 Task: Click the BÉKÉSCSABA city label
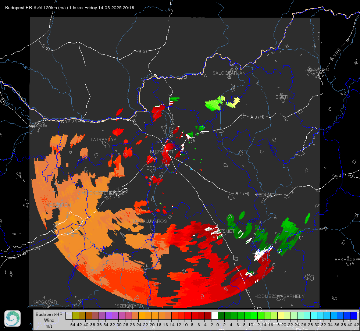[x=347, y=260]
